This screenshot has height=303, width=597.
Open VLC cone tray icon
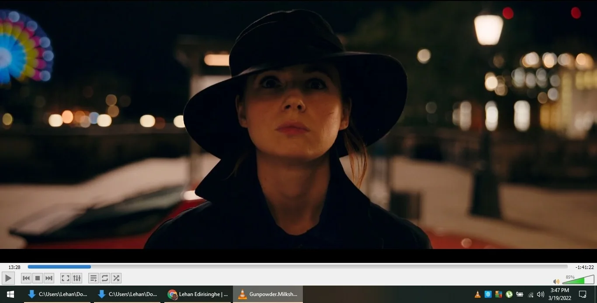point(478,294)
